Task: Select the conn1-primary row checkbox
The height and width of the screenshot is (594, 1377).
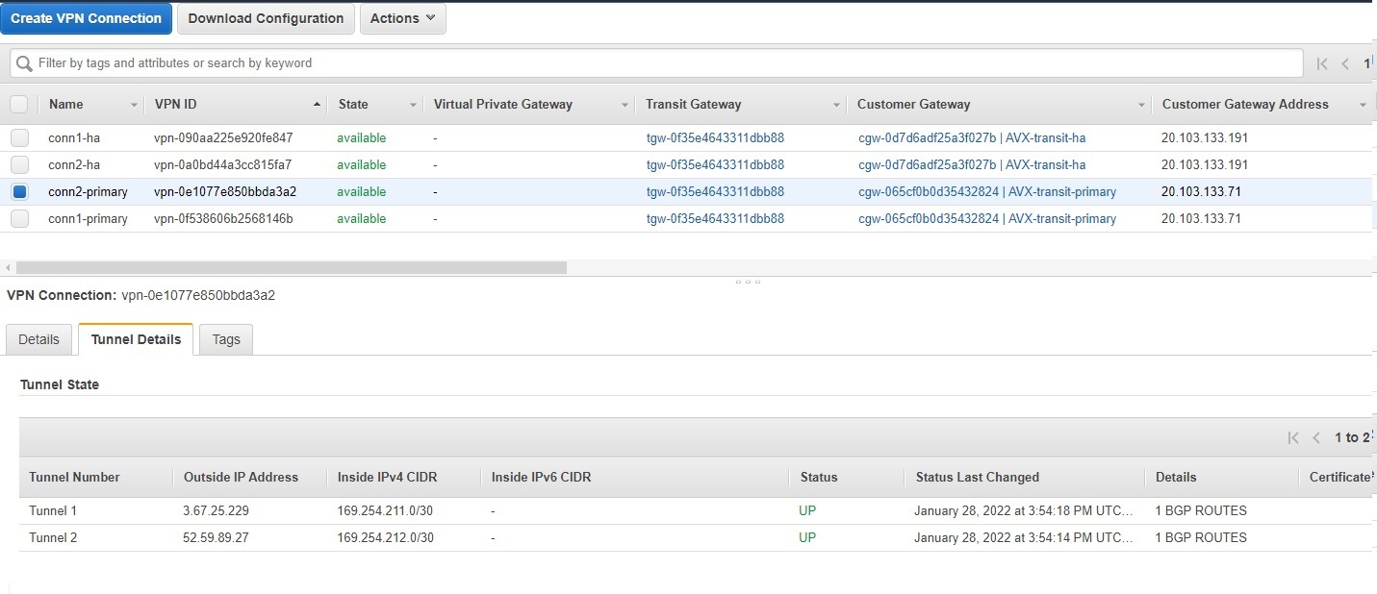Action: pyautogui.click(x=19, y=218)
